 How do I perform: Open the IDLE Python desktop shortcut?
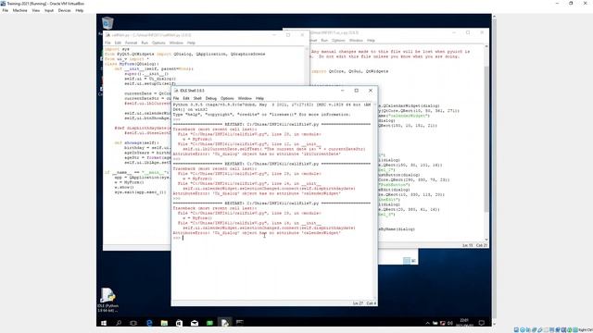coord(107,300)
